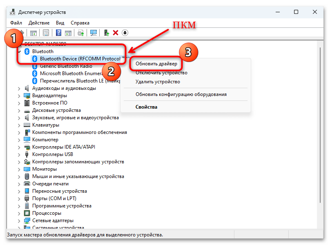Viewport: 330px width, 245px height.
Task: Click the printer icon of Очереди печати
Action: pos(27,184)
